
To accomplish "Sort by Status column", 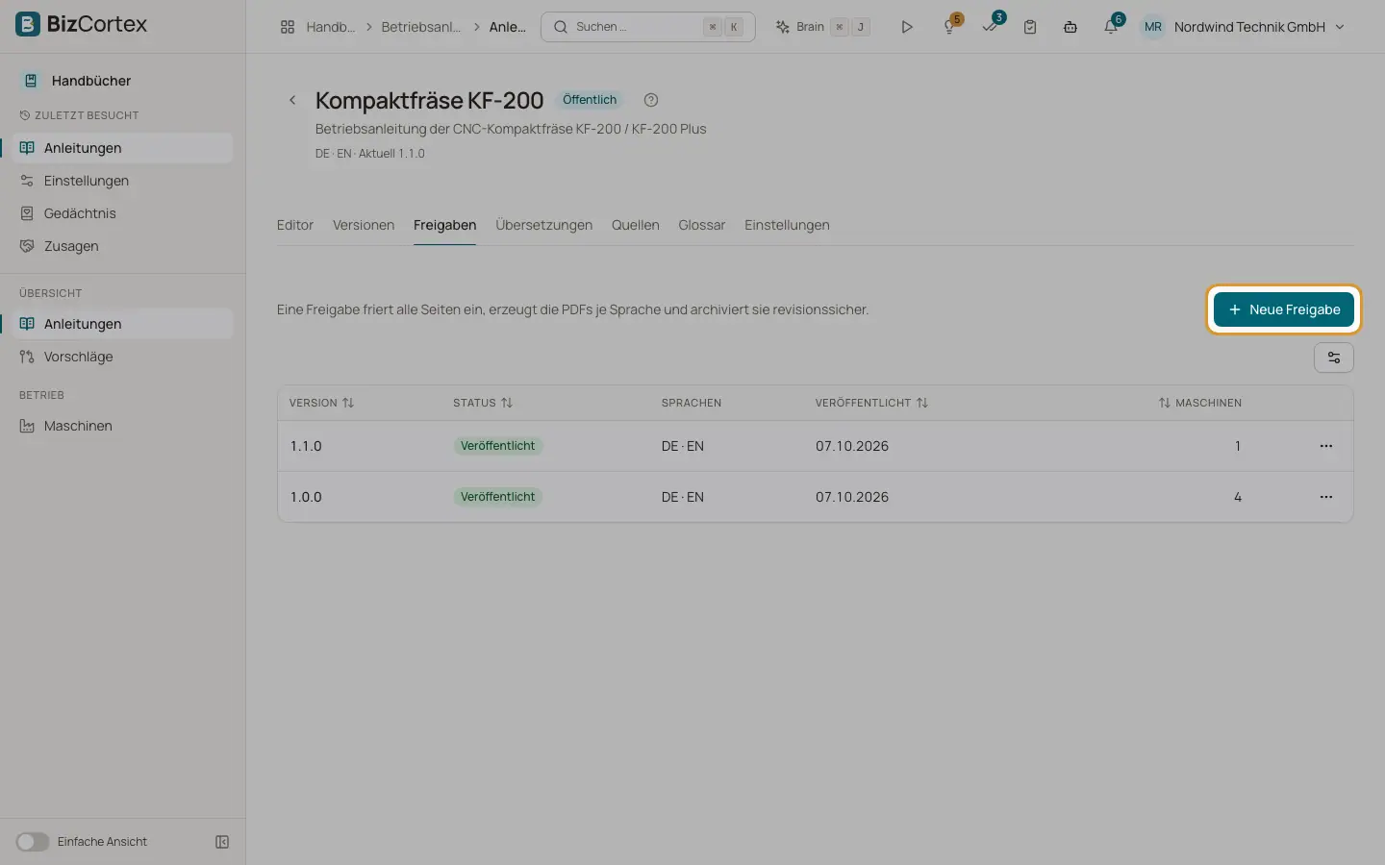I will tap(483, 403).
